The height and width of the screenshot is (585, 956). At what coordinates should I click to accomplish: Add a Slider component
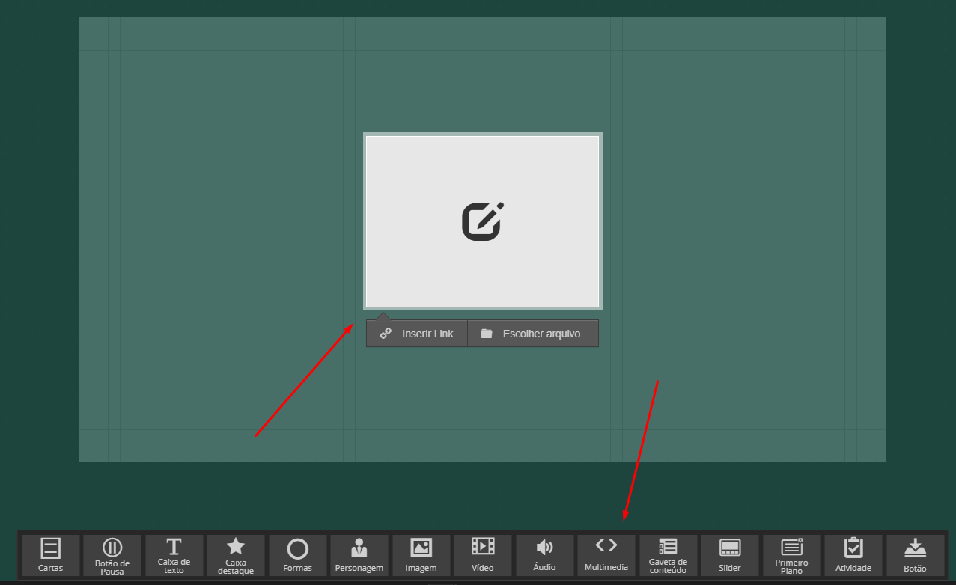point(730,555)
